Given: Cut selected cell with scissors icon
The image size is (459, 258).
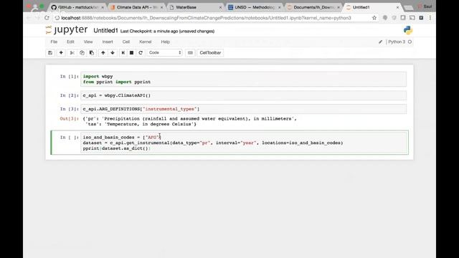Looking at the screenshot, I should (x=72, y=52).
